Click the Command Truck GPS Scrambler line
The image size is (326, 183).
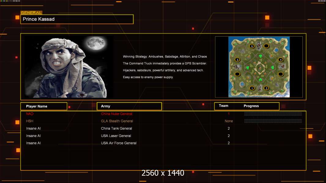click(x=165, y=63)
